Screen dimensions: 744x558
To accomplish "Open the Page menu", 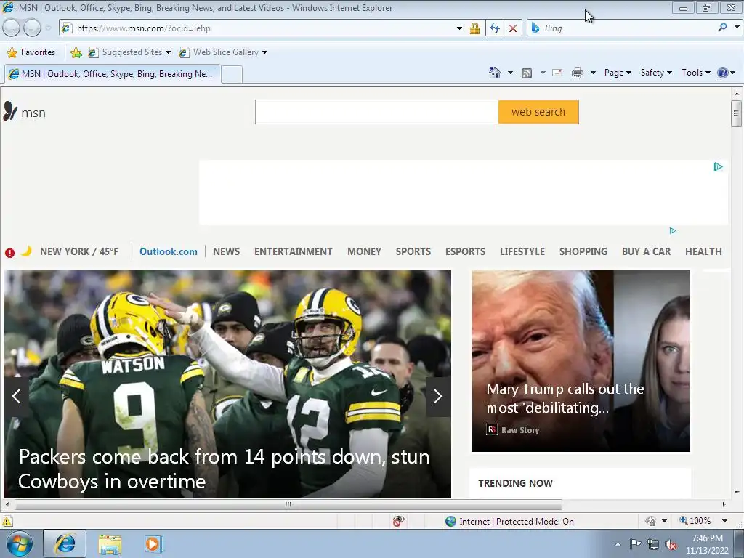I will click(x=618, y=73).
